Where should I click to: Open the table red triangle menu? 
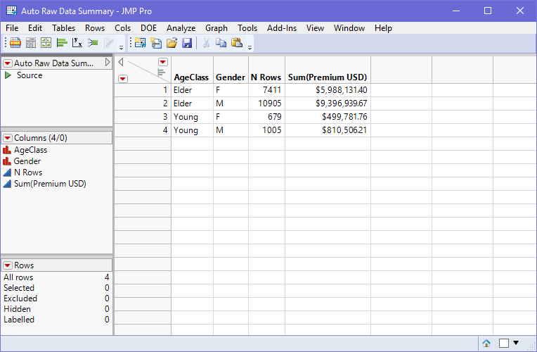click(x=8, y=63)
